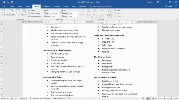Switch to the Home tab
Viewport: 179px width, 100px height.
[x=12, y=6]
